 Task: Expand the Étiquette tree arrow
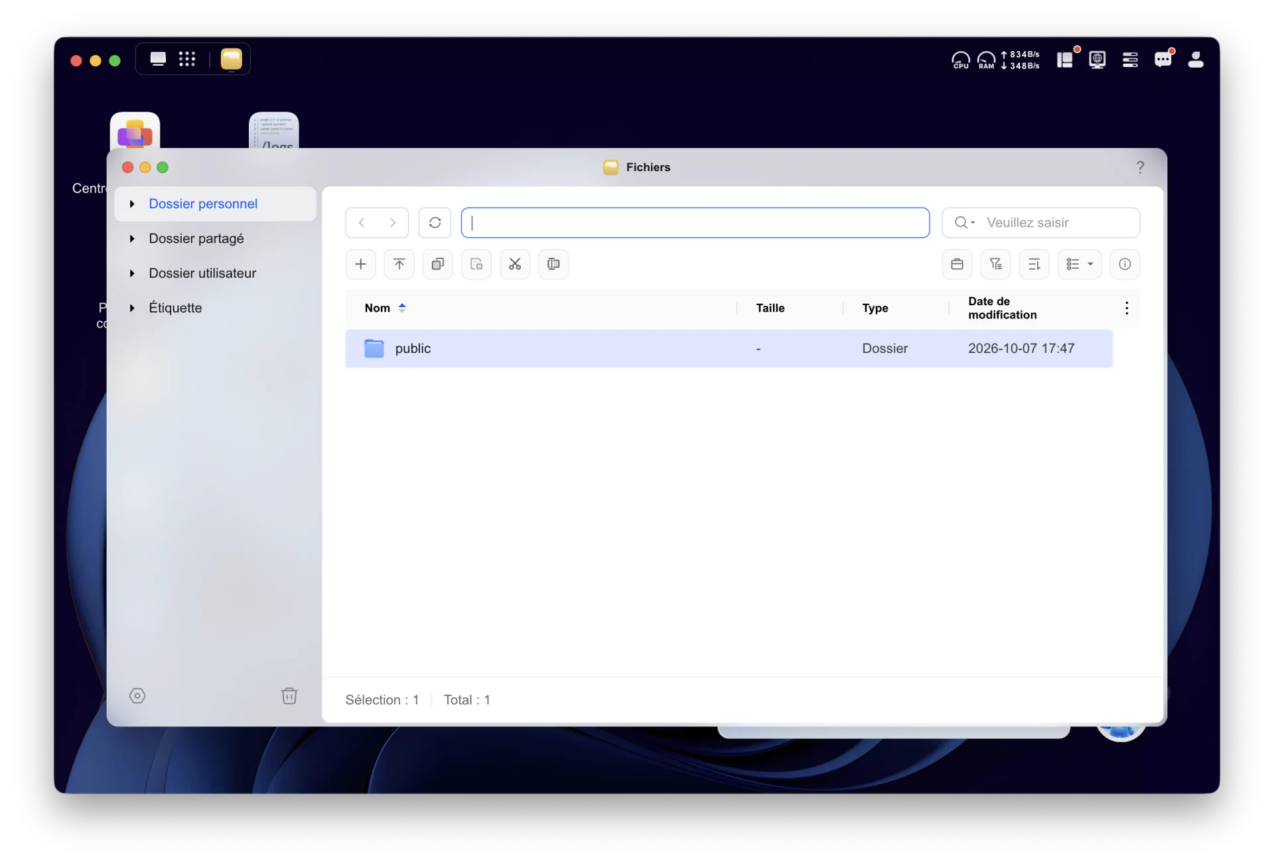(x=132, y=308)
